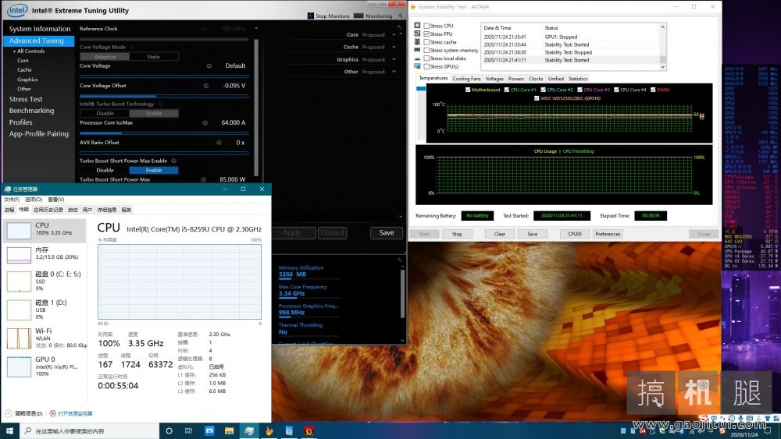
Task: Switch to Voltages tab in AIDA64
Action: point(494,79)
